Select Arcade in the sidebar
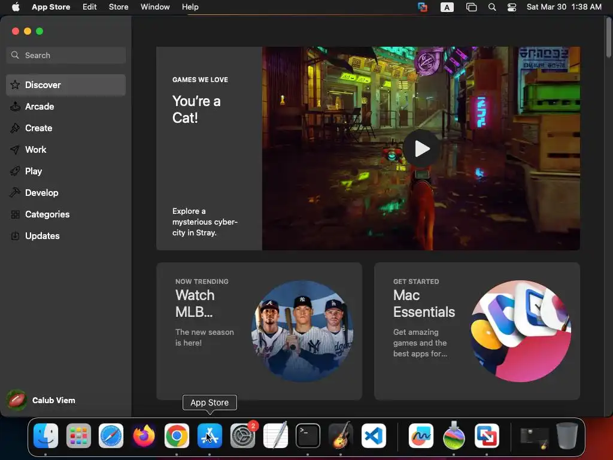The image size is (613, 460). tap(66, 107)
